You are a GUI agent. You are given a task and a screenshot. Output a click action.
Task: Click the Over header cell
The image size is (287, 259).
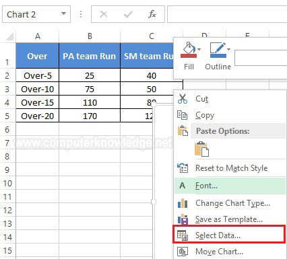click(x=37, y=56)
